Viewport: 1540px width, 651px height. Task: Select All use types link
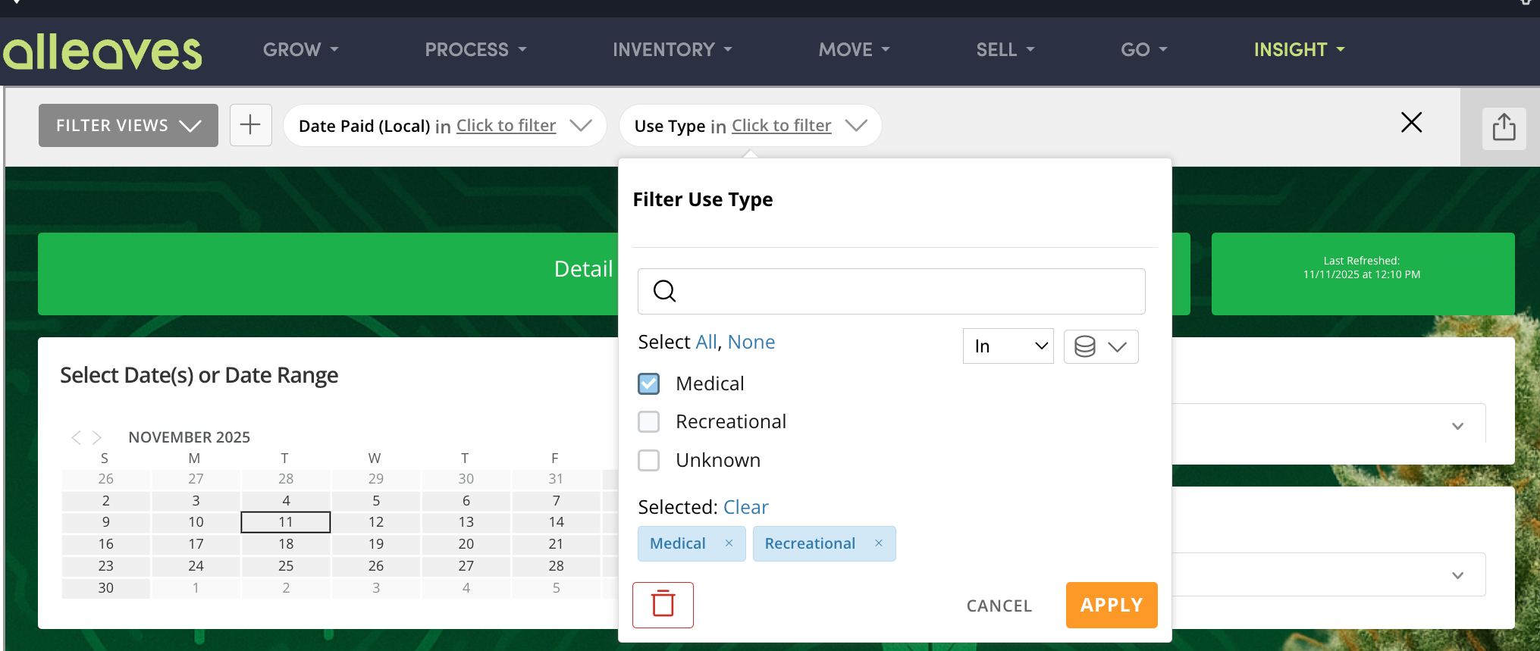pyautogui.click(x=707, y=342)
